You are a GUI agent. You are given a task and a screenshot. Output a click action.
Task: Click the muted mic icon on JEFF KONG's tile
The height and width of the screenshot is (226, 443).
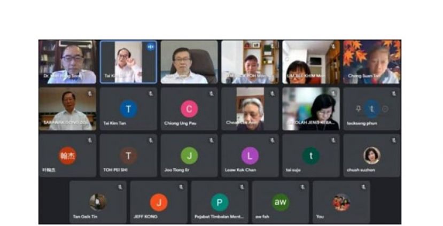[x=181, y=187]
